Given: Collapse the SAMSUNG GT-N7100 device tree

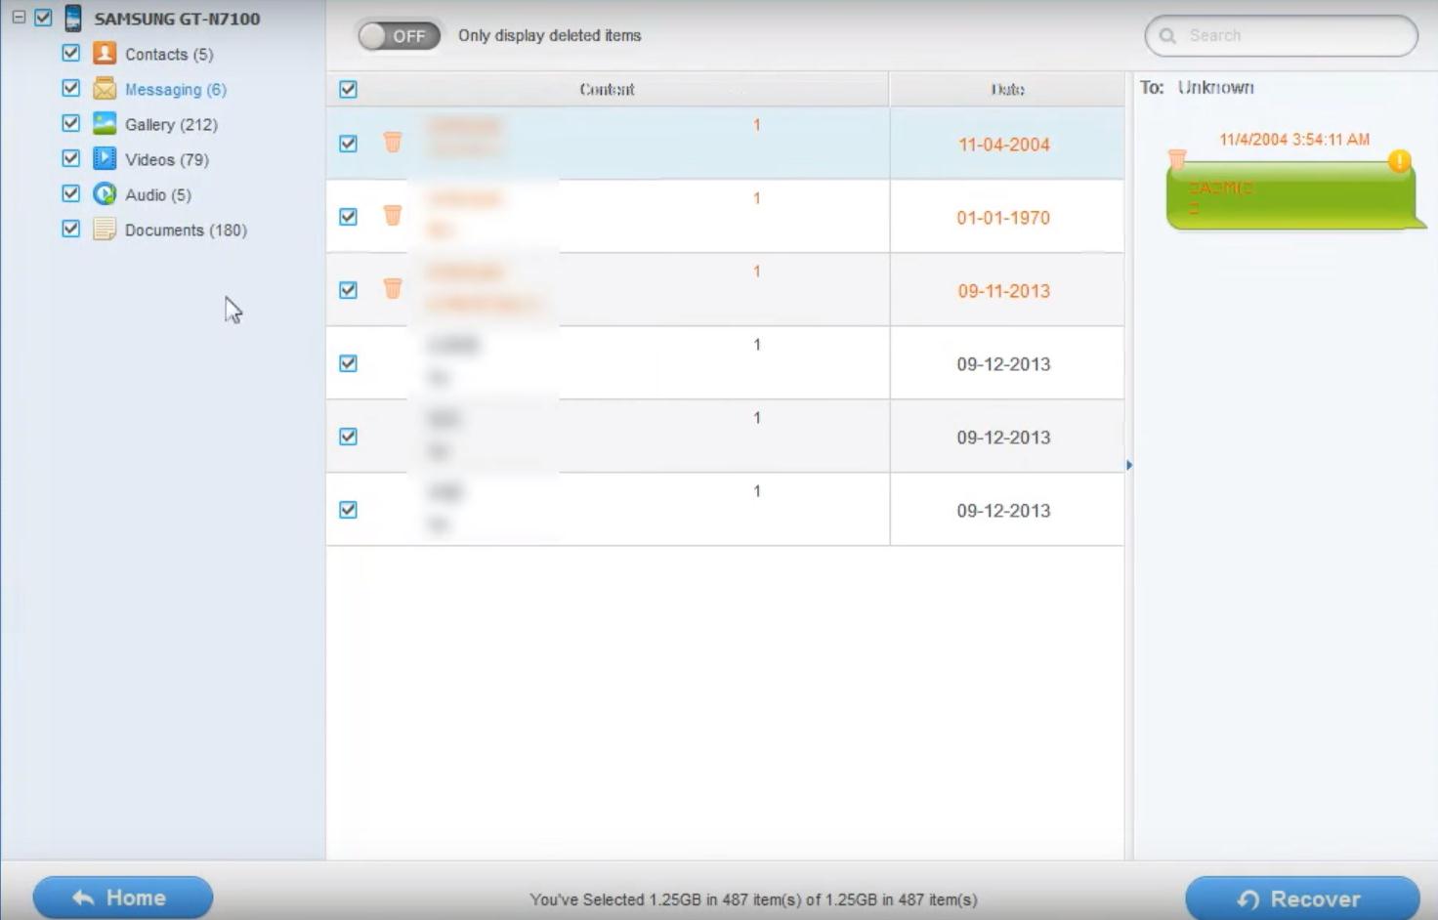Looking at the screenshot, I should 19,18.
